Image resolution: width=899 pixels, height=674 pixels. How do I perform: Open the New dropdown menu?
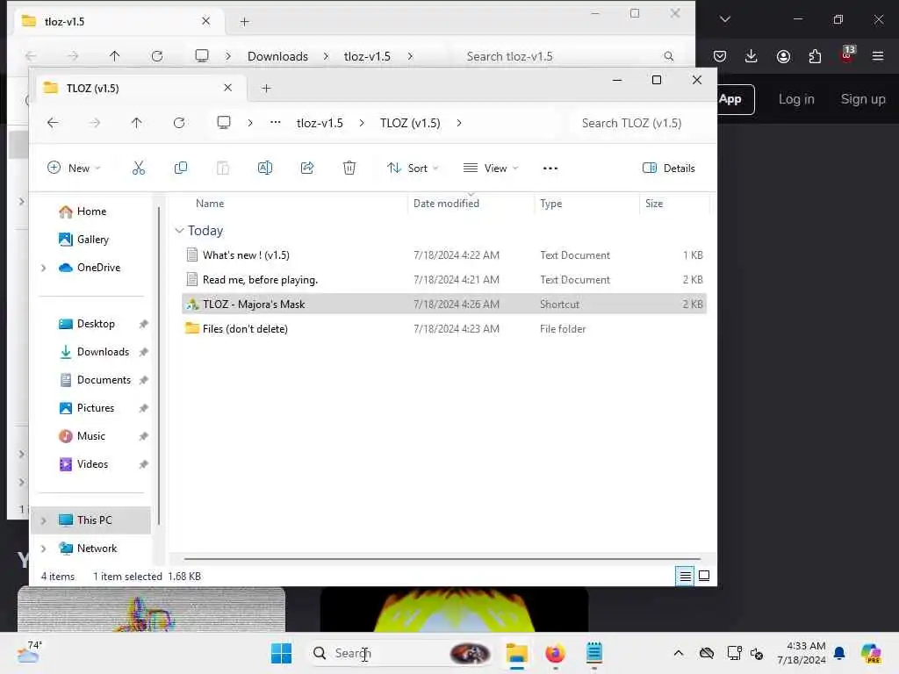[x=74, y=168]
